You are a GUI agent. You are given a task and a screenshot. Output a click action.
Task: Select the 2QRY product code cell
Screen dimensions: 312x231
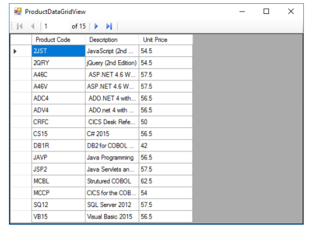[x=58, y=63]
